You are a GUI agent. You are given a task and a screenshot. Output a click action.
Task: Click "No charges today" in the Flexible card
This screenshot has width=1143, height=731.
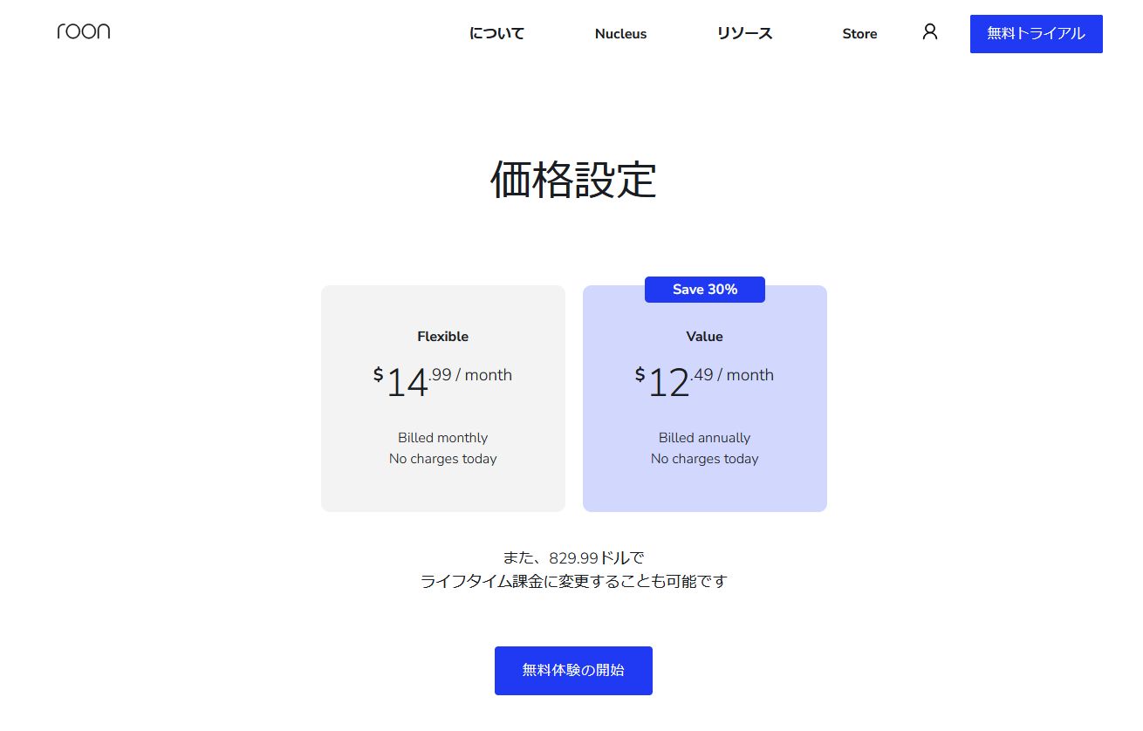pos(443,459)
